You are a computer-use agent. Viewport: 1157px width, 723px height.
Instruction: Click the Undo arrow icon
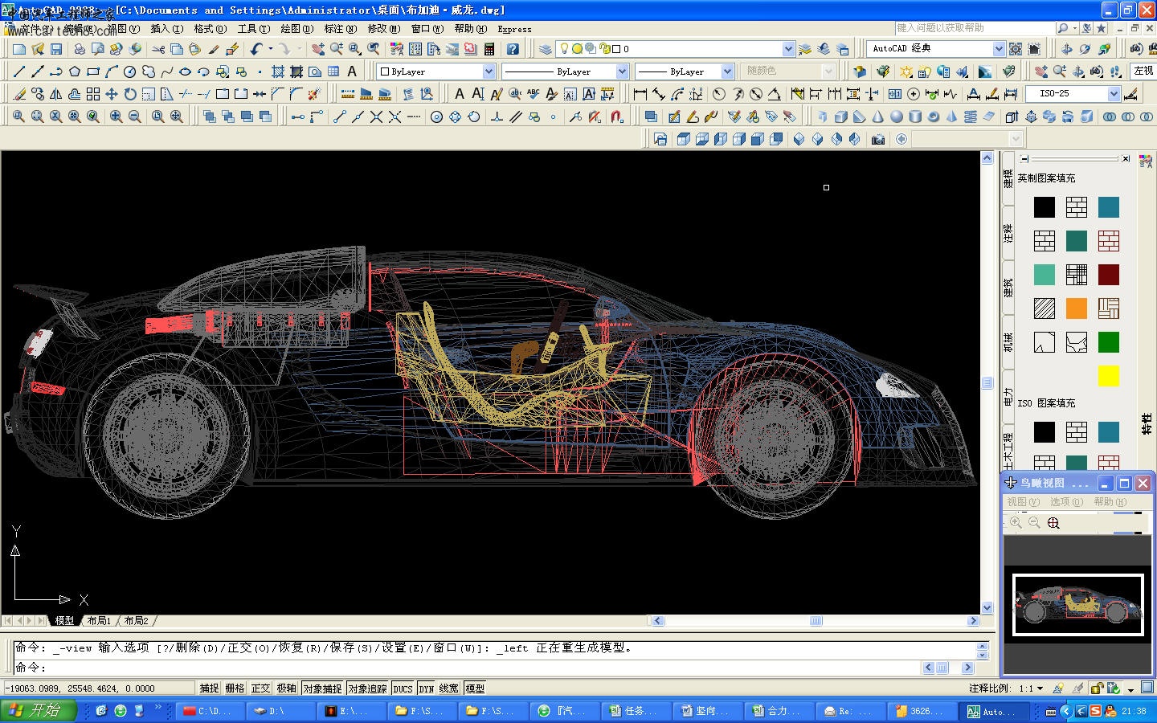[x=256, y=49]
